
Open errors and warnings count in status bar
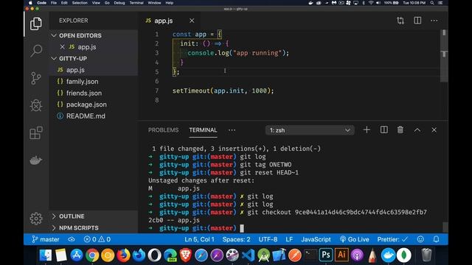click(97, 239)
